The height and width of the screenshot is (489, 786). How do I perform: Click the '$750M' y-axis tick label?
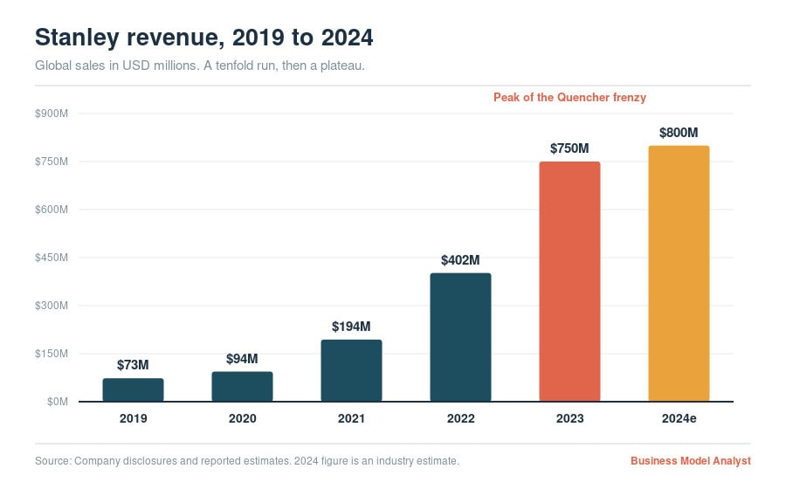pyautogui.click(x=52, y=162)
